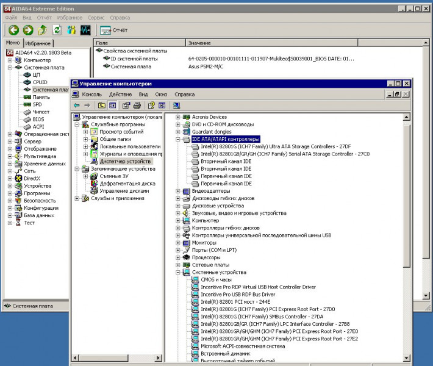Select Intel Serial ATA Storage Controller - 27C0
Screen dimensions: 433x366
(x=285, y=154)
